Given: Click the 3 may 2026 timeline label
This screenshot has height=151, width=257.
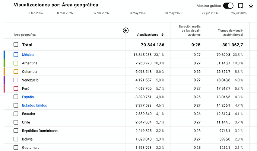Looking at the screenshot, I should coord(138,13).
